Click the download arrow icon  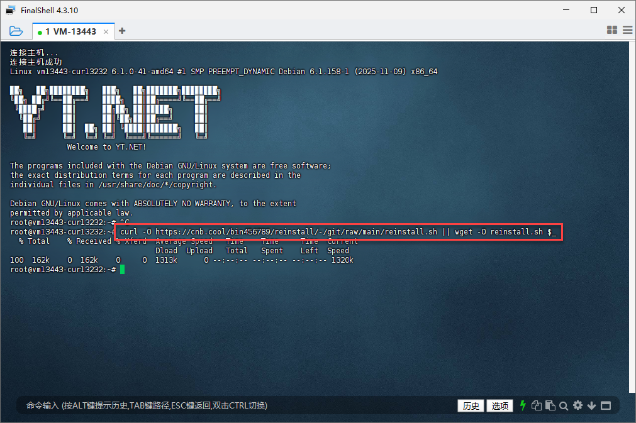pyautogui.click(x=591, y=405)
